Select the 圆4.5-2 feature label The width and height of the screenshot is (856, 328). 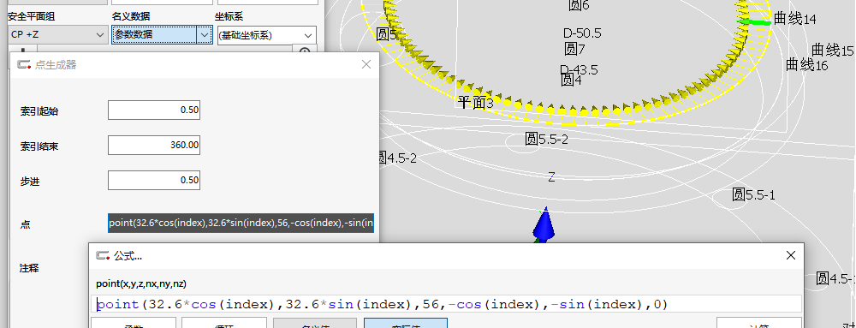pyautogui.click(x=397, y=158)
